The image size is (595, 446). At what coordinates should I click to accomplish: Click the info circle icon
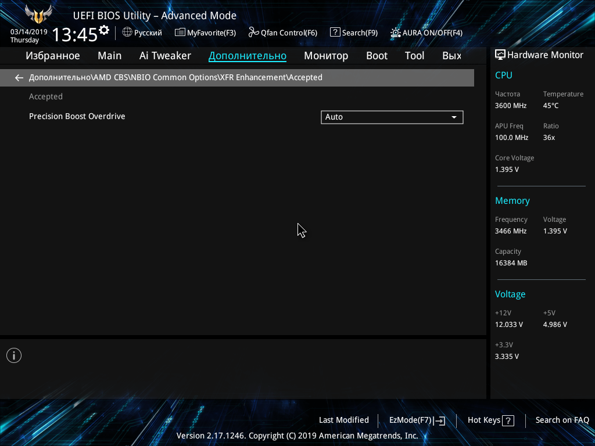pyautogui.click(x=14, y=355)
